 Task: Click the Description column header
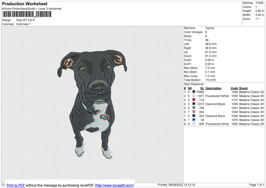pyautogui.click(x=213, y=88)
